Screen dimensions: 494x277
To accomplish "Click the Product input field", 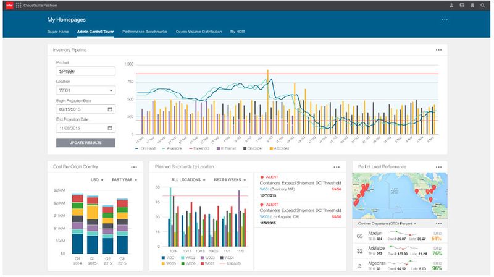I will [85, 72].
